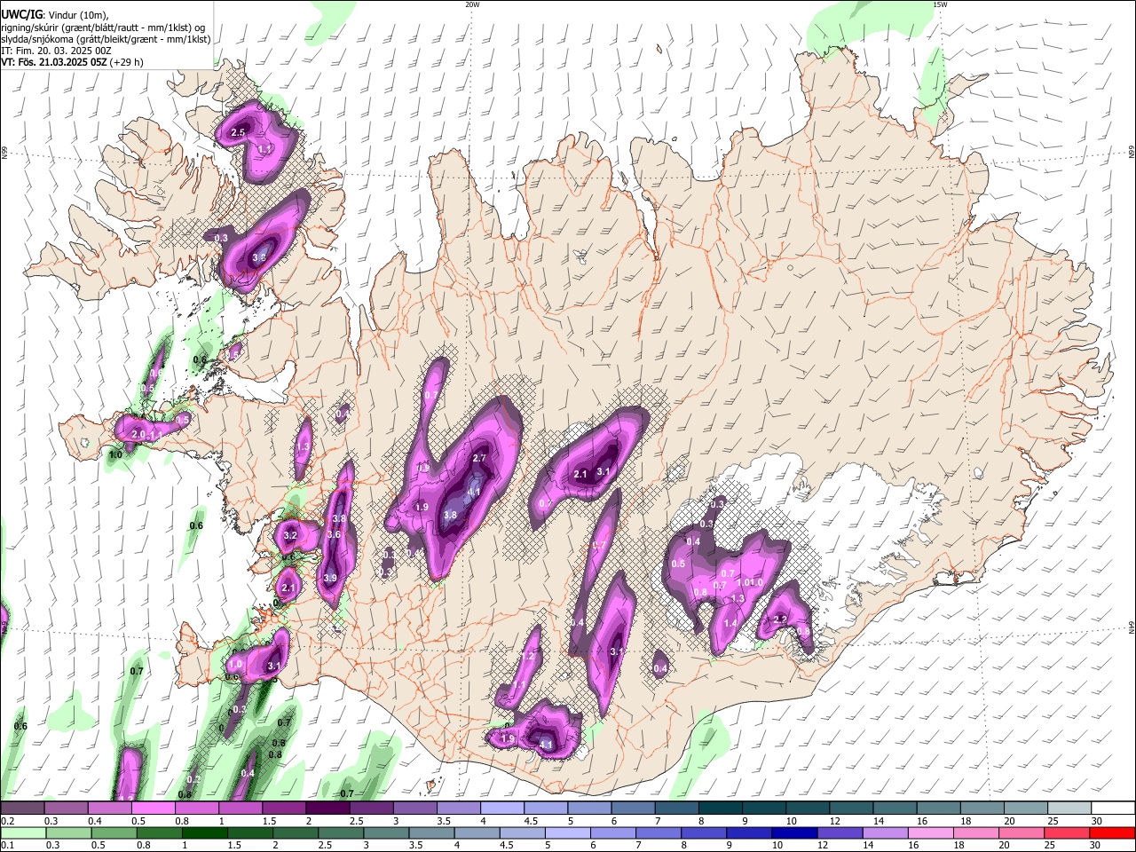Click the '20W' longitude label
The image size is (1136, 852).
472,4
